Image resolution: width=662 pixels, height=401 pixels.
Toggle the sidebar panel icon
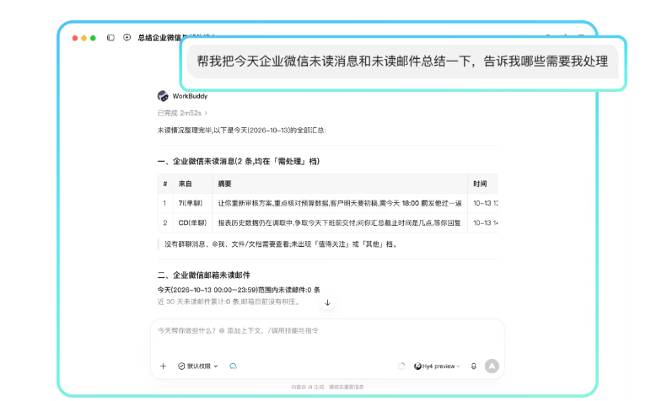click(x=110, y=38)
